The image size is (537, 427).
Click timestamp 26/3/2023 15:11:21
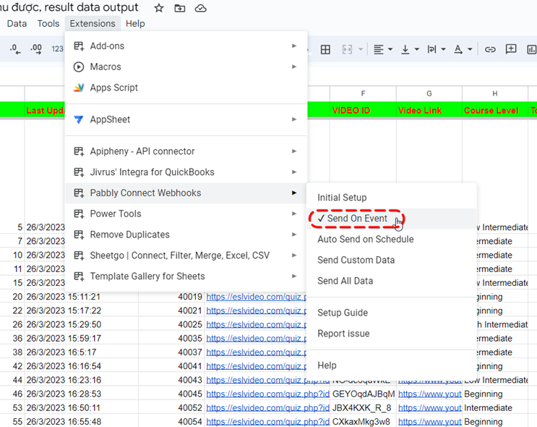tap(64, 297)
